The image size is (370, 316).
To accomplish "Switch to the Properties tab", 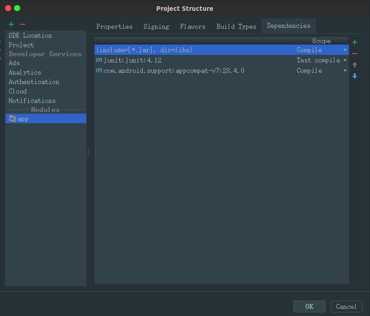I will 114,27.
